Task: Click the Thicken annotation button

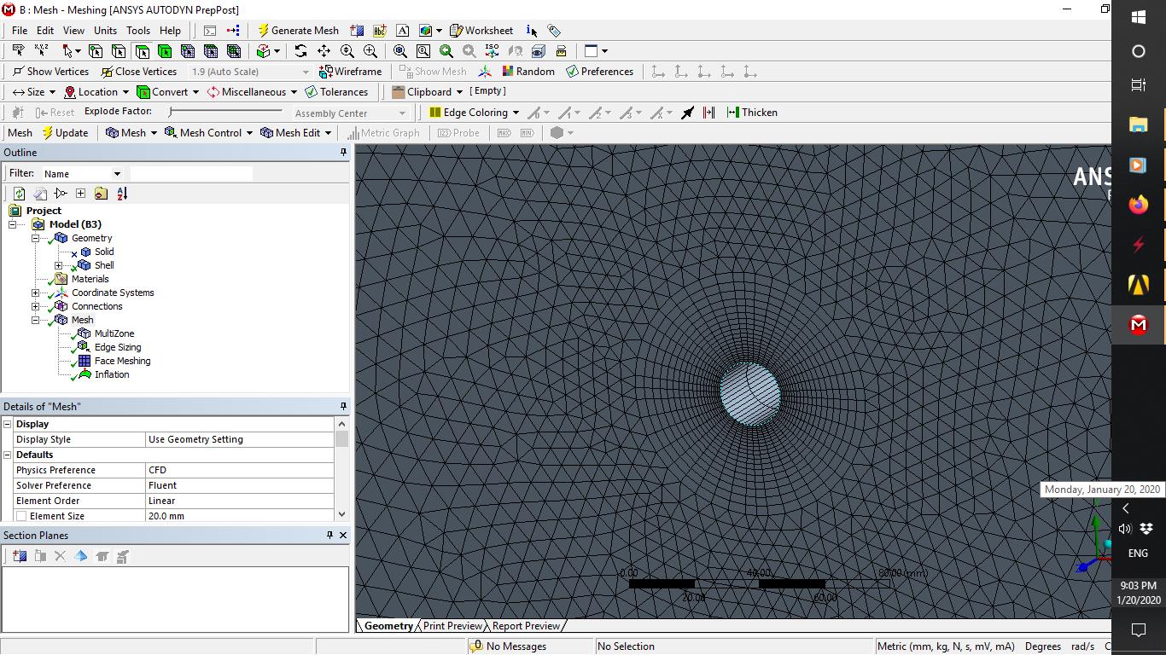Action: tap(751, 113)
